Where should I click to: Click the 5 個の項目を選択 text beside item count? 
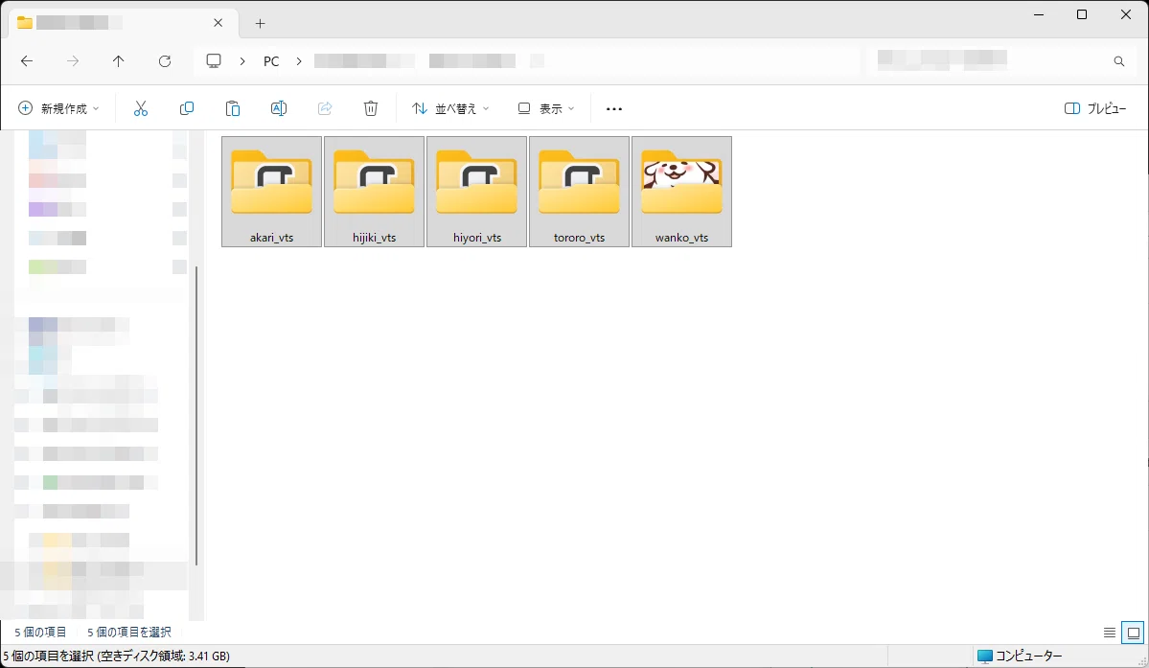(x=129, y=633)
